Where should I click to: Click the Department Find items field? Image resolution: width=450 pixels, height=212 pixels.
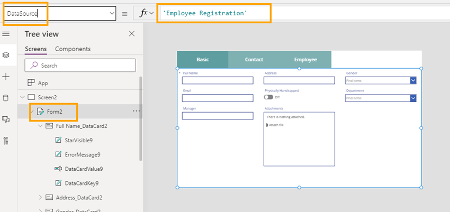click(377, 98)
